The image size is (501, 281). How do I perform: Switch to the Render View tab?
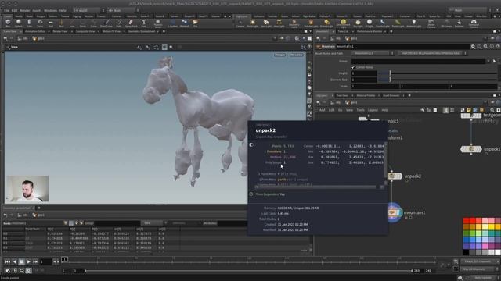point(60,31)
